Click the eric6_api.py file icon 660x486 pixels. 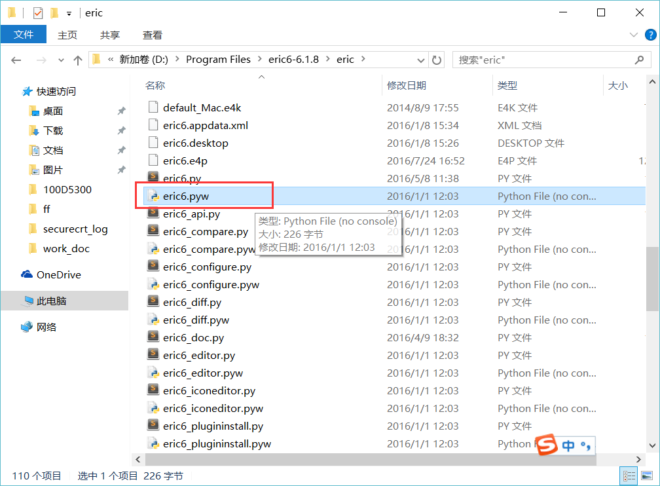click(x=153, y=214)
